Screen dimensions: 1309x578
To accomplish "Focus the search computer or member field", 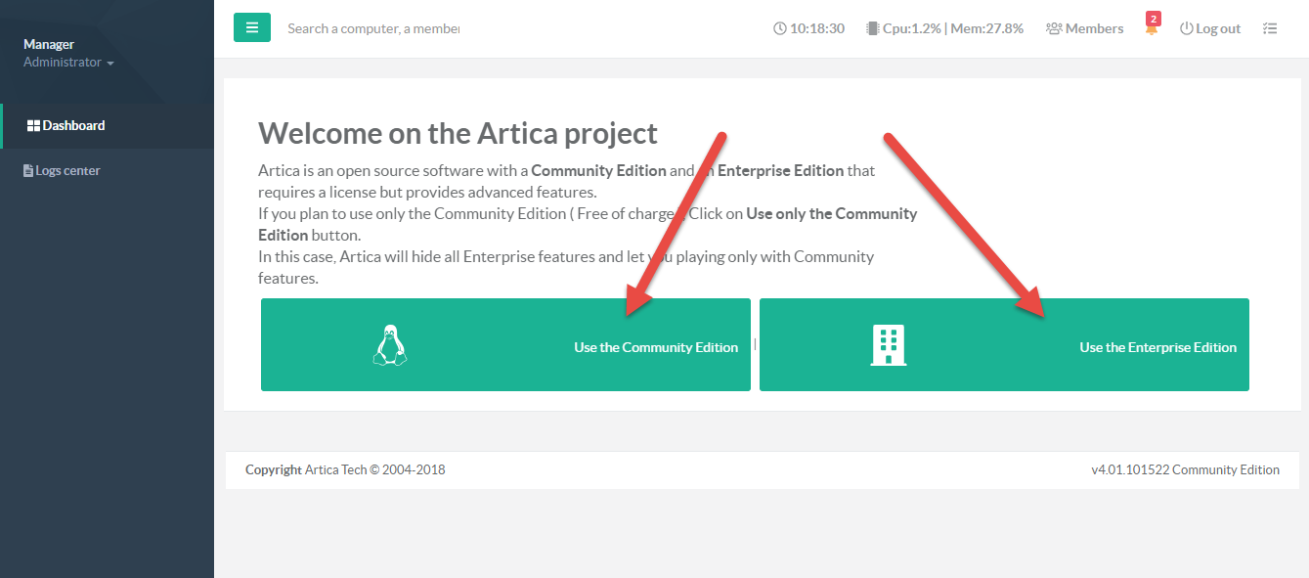I will [x=372, y=28].
